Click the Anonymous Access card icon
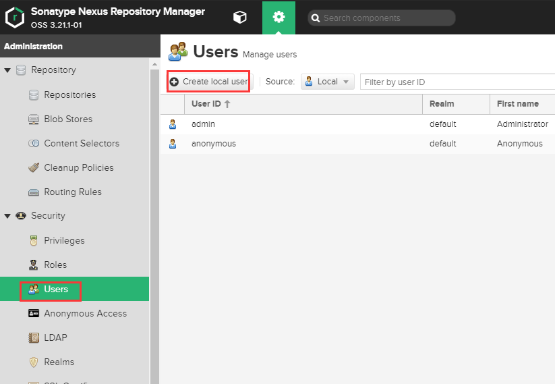This screenshot has height=384, width=555. (x=34, y=314)
